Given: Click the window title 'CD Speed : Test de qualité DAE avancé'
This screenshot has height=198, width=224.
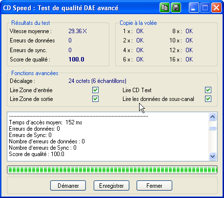Looking at the screenshot, I should [x=61, y=8].
